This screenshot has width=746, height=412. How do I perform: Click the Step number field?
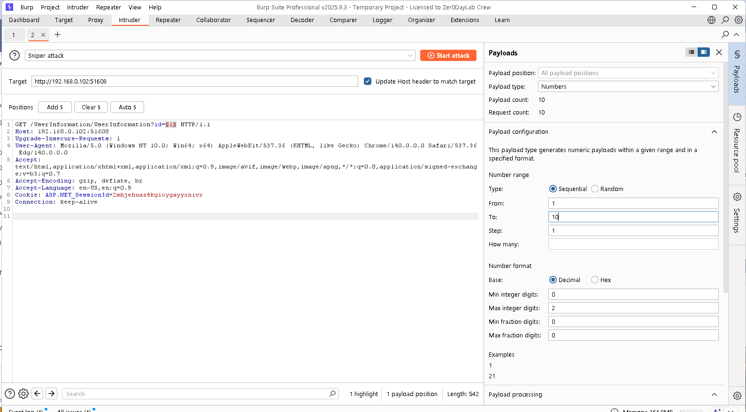[x=633, y=230]
